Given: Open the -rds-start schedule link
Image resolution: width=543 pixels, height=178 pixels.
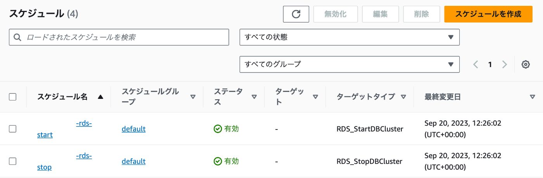Looking at the screenshot, I should coord(64,129).
